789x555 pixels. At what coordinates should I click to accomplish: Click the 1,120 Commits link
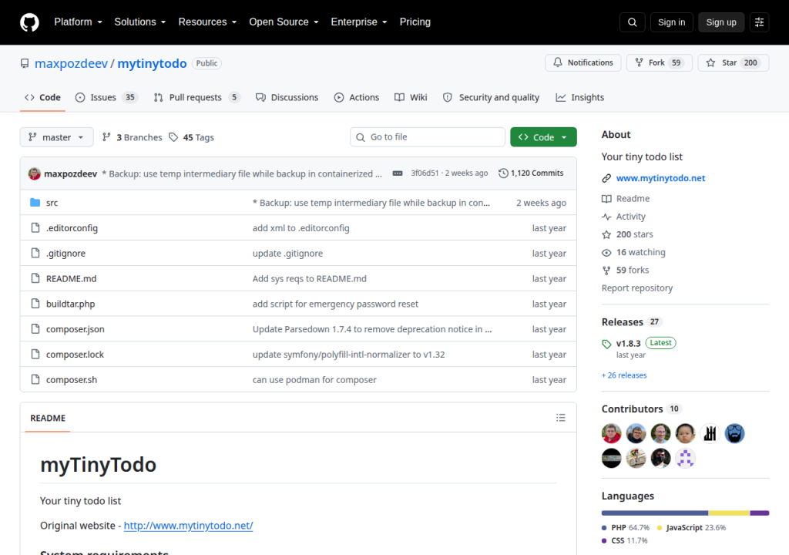pyautogui.click(x=531, y=173)
